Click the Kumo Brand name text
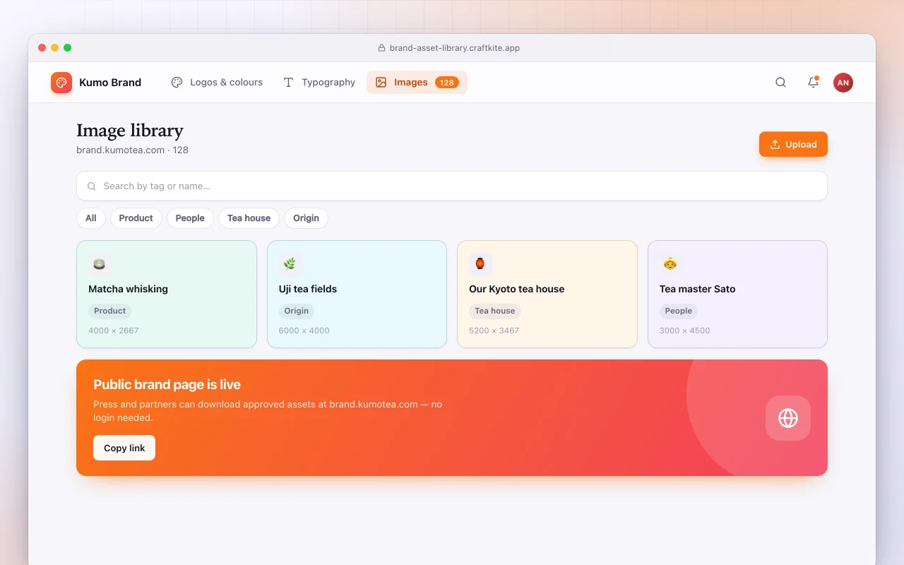 pyautogui.click(x=110, y=83)
